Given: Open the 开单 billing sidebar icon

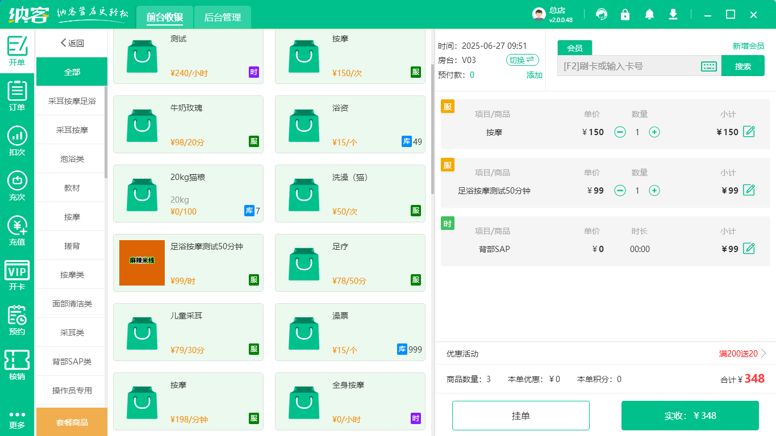Looking at the screenshot, I should (17, 51).
